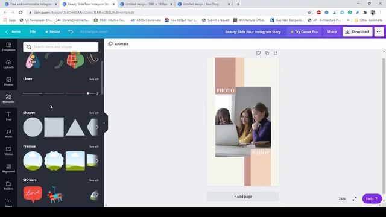Click the Share button
386x217 pixels.
pos(332,31)
